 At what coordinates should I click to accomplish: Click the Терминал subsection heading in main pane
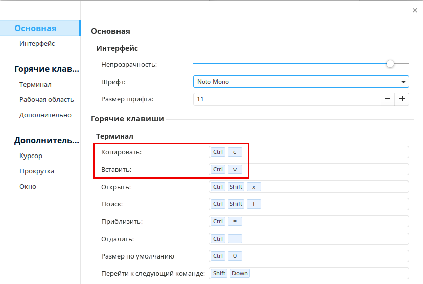(114, 136)
